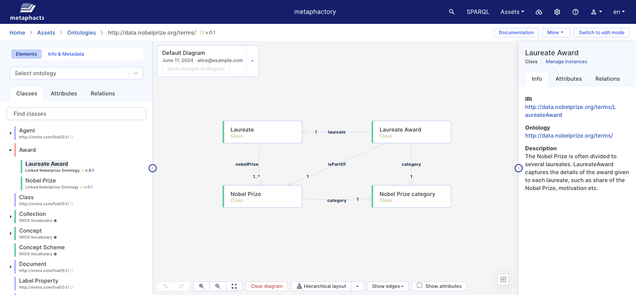Zoom out on the diagram

(x=218, y=286)
